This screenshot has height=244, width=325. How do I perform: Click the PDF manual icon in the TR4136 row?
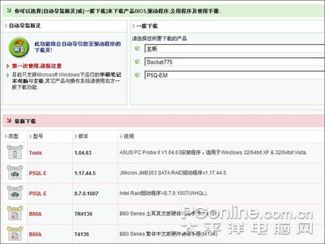[x=15, y=213]
